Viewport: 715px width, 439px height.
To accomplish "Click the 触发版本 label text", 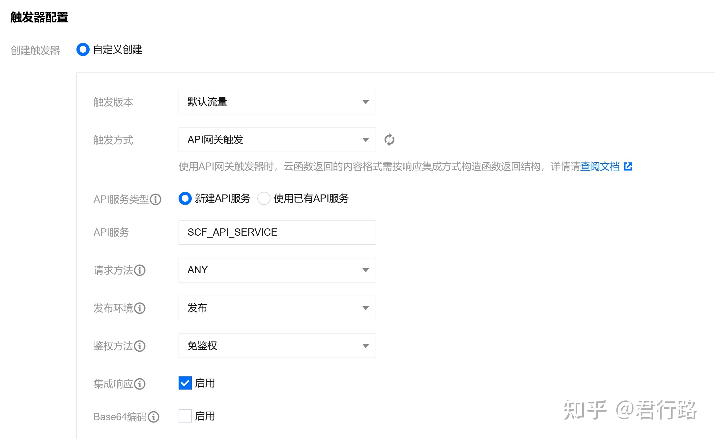I will click(x=113, y=102).
